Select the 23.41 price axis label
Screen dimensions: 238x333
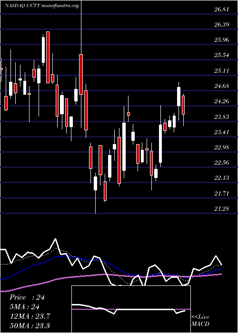[221, 132]
